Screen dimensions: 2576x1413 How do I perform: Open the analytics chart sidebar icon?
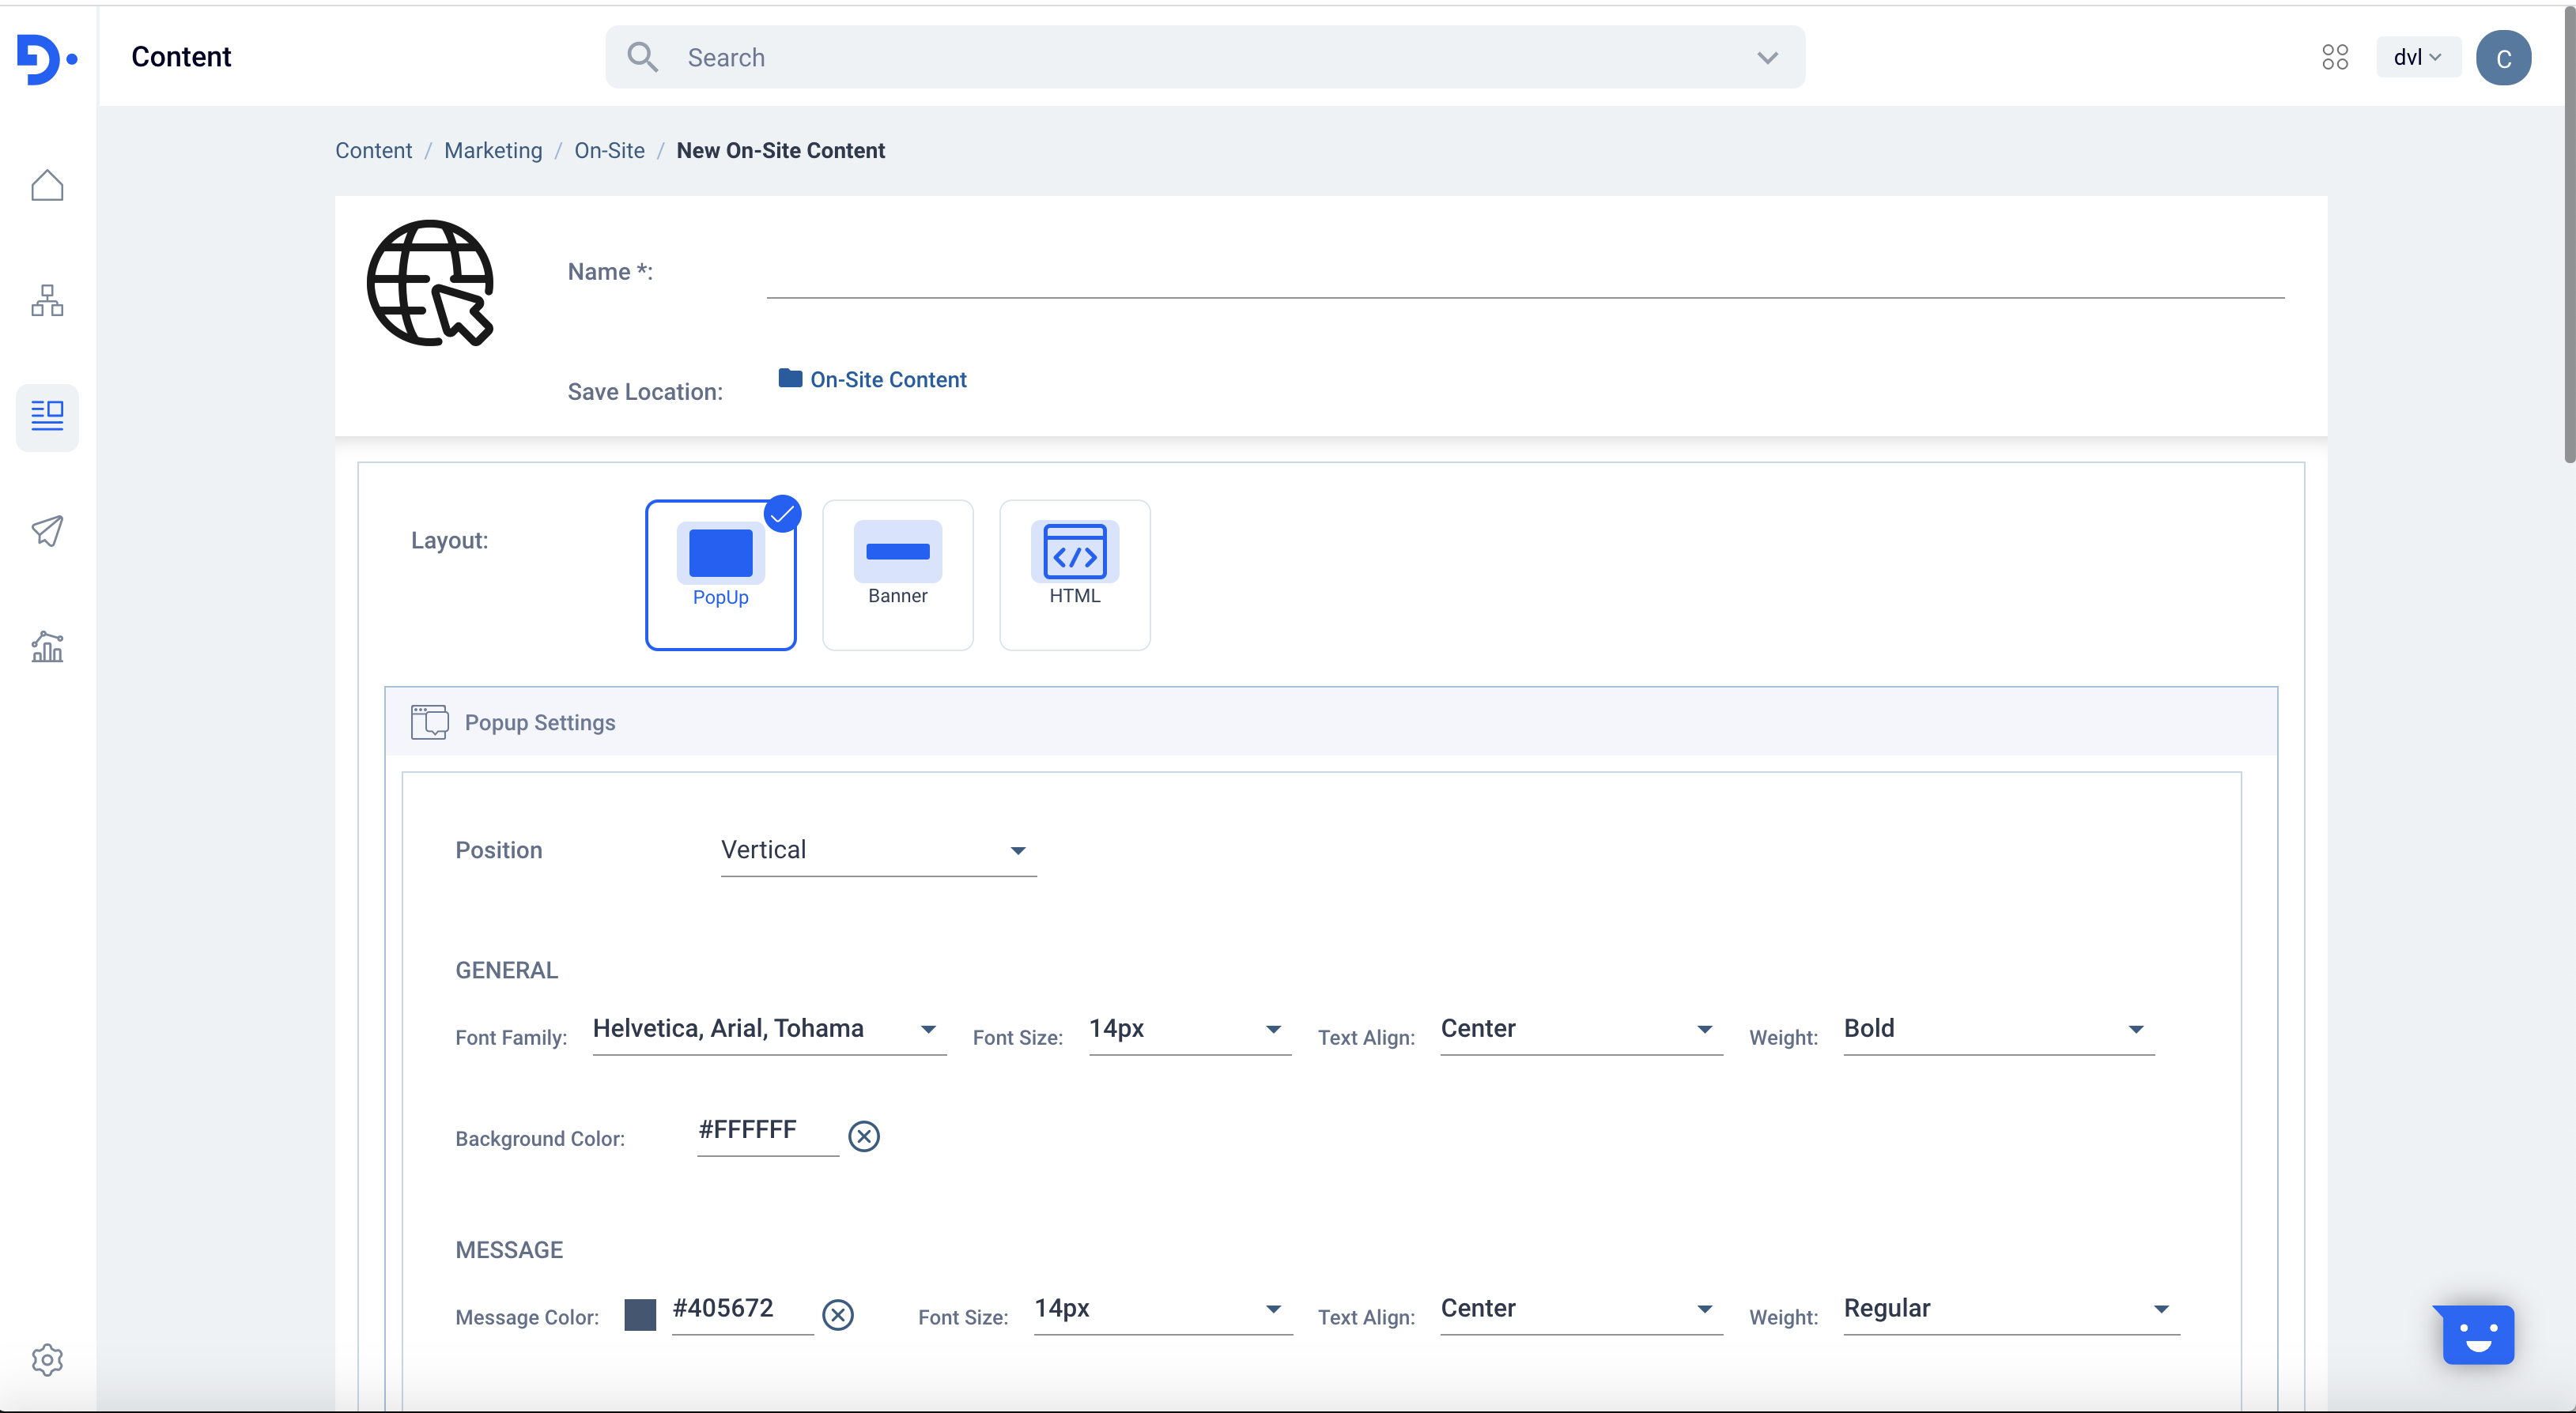47,647
